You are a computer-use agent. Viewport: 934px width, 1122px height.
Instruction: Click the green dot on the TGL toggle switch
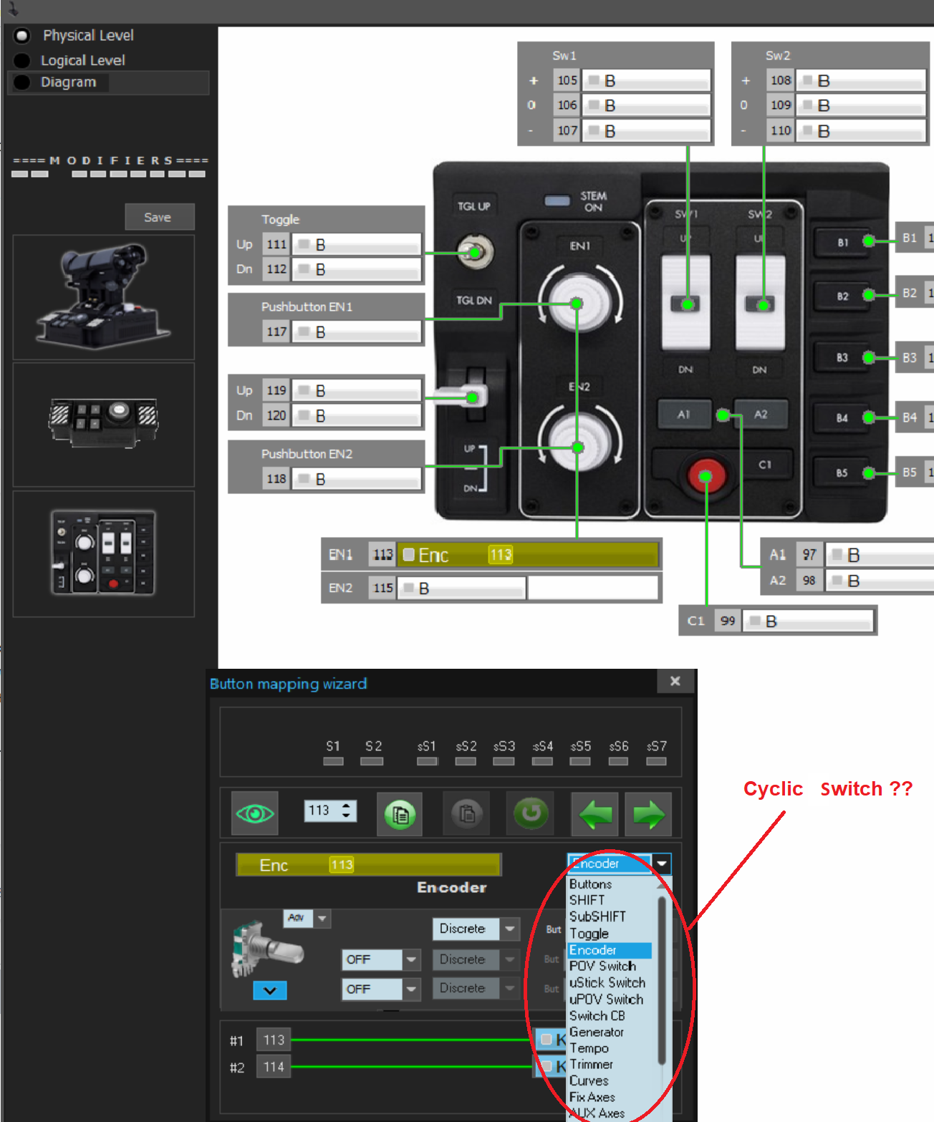click(x=474, y=253)
